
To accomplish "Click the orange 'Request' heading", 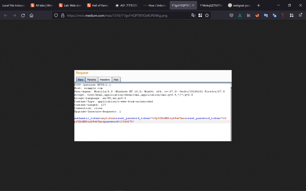I will click(x=82, y=73).
